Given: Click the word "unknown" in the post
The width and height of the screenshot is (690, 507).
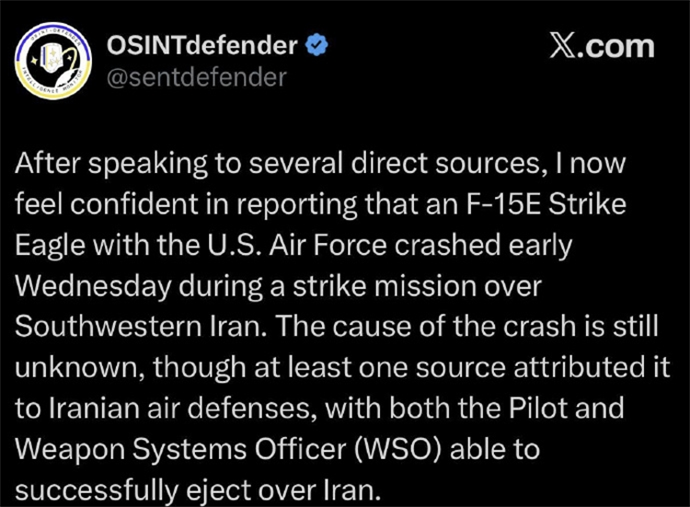Looking at the screenshot, I should coord(79,366).
